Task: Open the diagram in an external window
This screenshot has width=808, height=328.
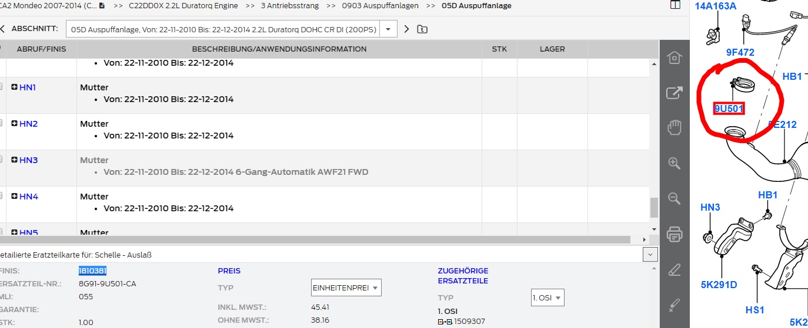Action: point(675,93)
